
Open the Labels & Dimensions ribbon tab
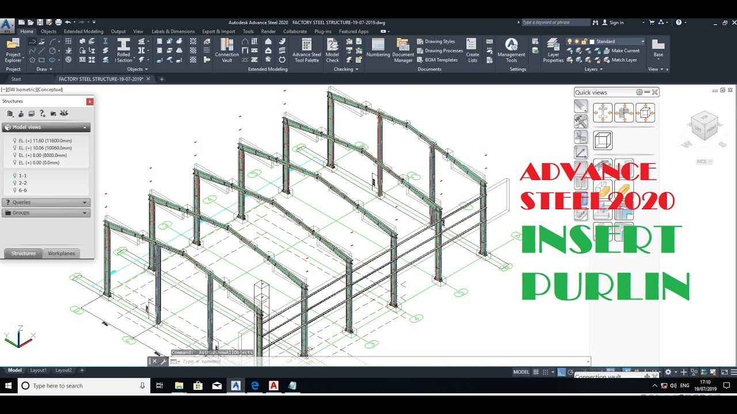173,32
